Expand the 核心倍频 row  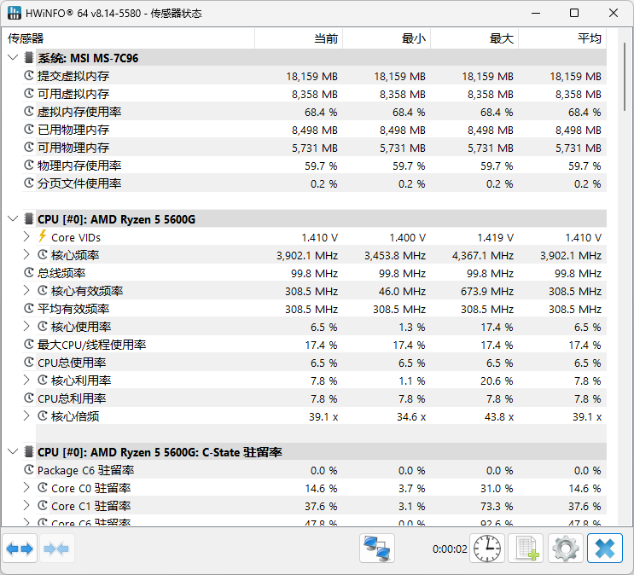tap(26, 415)
